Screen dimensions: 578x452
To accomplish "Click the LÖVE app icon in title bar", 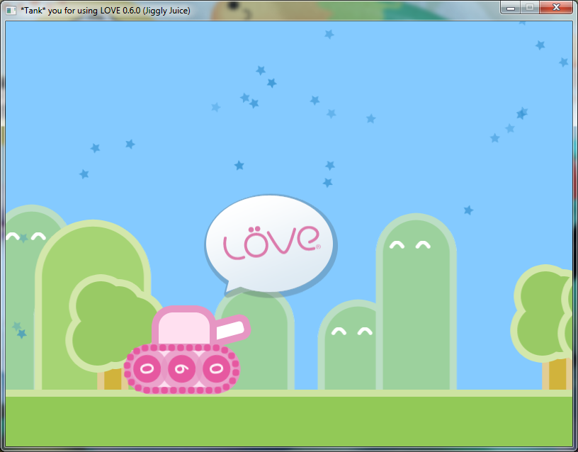I will [11, 10].
